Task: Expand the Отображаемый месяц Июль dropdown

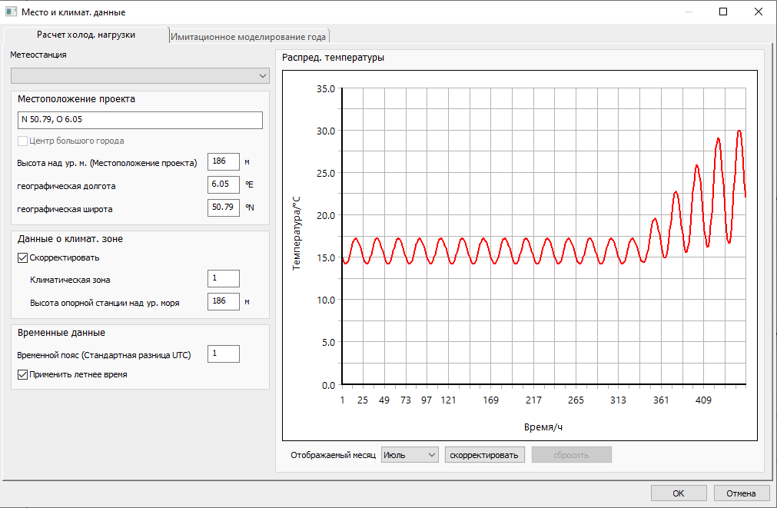Action: coord(409,455)
